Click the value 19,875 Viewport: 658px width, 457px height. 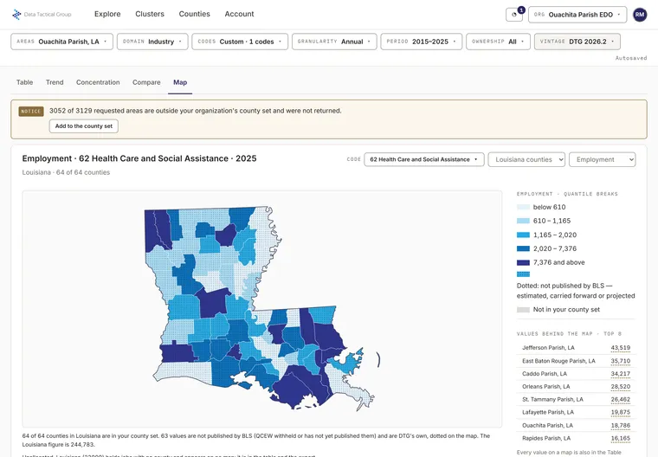(x=620, y=413)
